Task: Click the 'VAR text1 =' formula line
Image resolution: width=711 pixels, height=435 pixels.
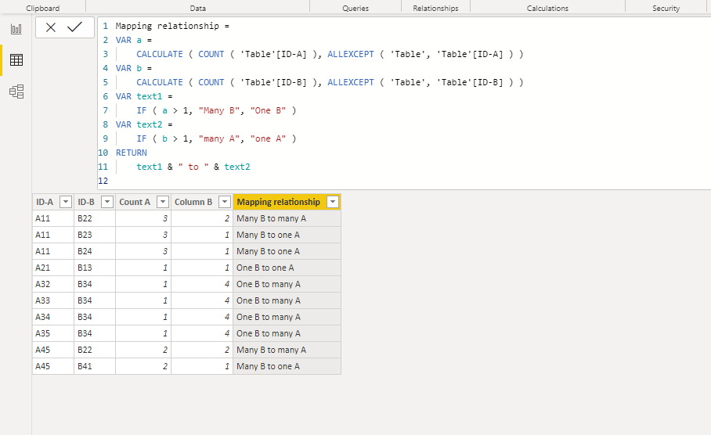Action: 144,96
